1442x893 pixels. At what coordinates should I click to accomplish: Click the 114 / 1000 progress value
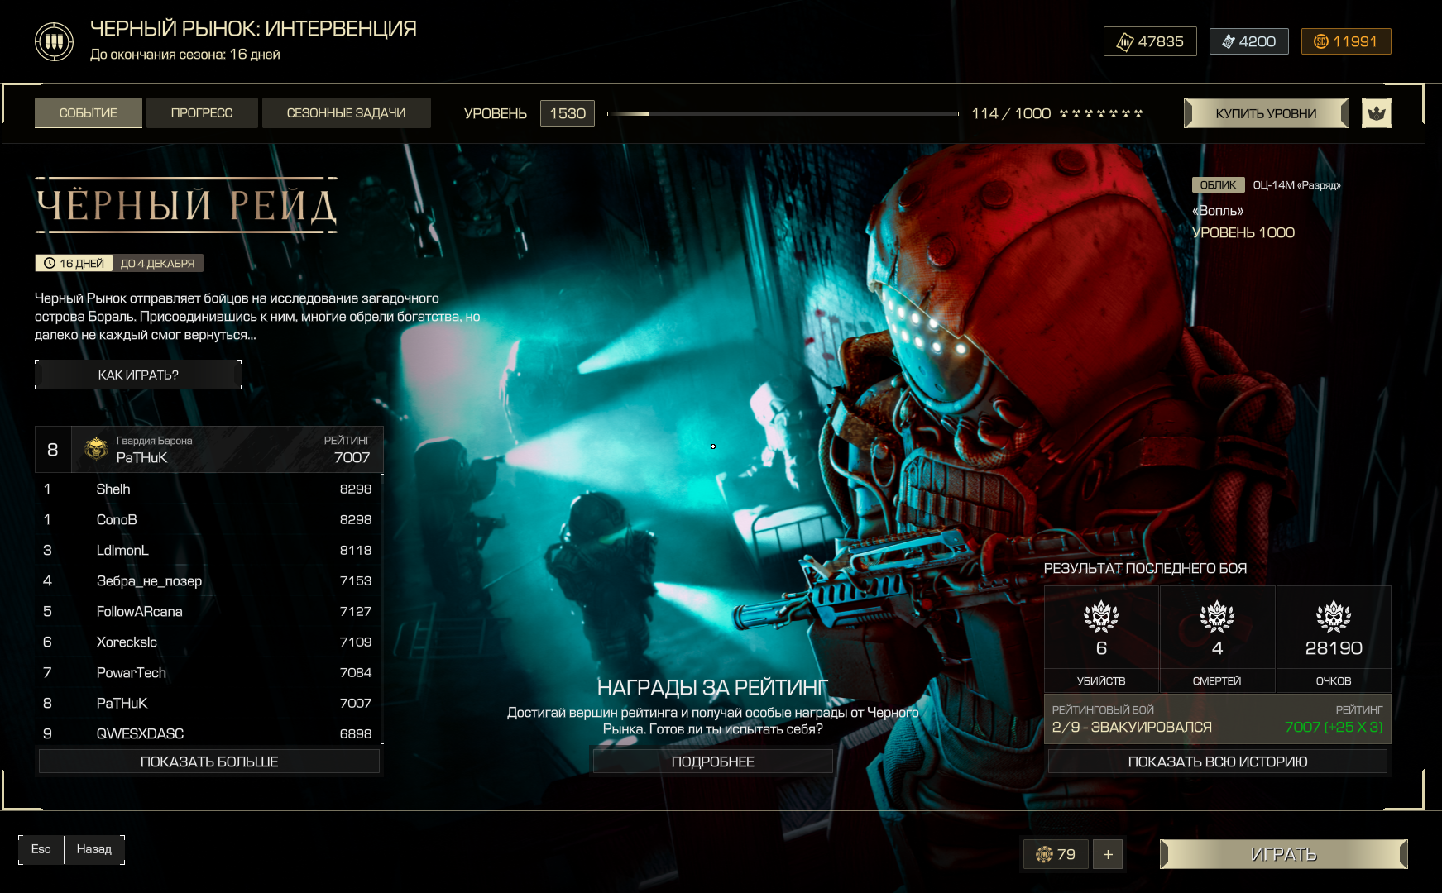point(1011,113)
